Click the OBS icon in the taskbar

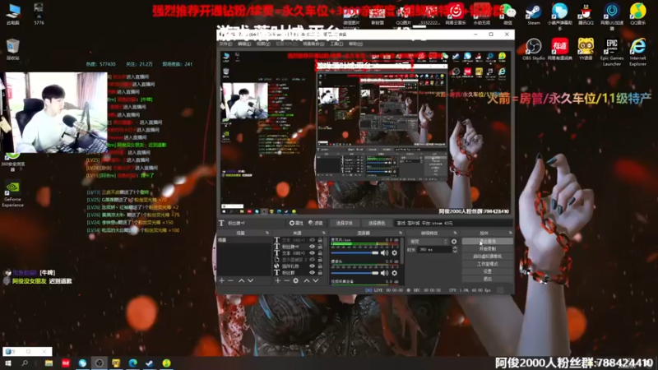[99, 363]
